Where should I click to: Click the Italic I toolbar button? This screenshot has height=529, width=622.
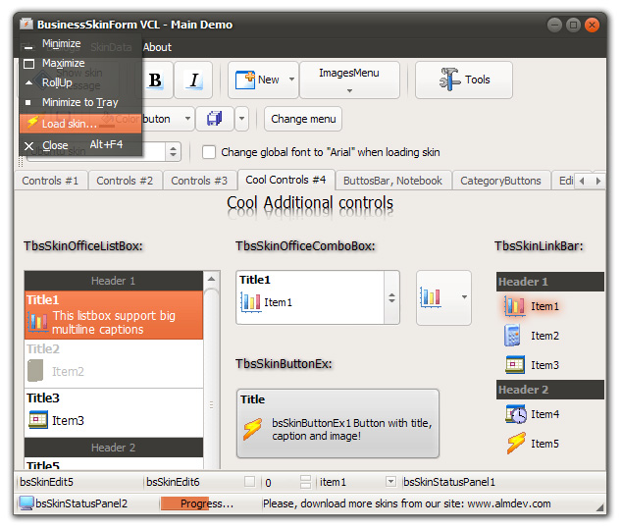(194, 80)
